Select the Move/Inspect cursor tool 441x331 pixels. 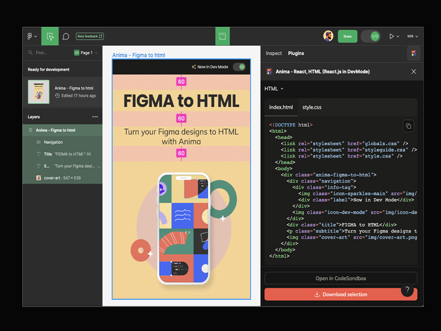click(x=50, y=36)
